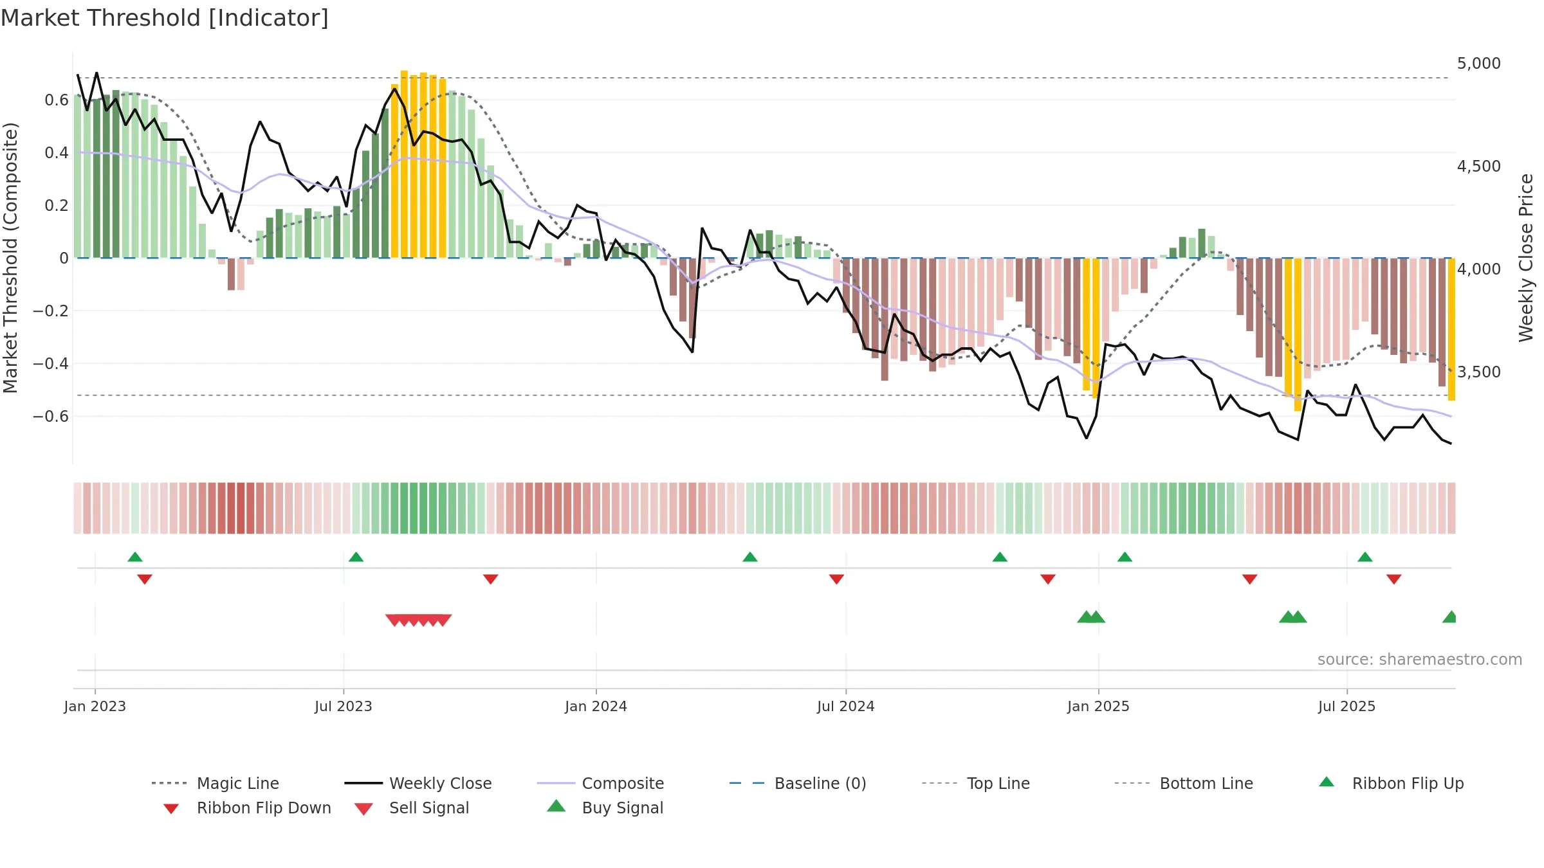
Task: Toggle the Sell Signal legend entry
Action: click(412, 808)
